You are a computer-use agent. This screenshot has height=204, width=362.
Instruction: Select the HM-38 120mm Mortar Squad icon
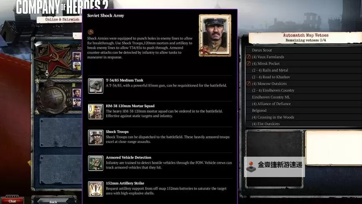96,112
